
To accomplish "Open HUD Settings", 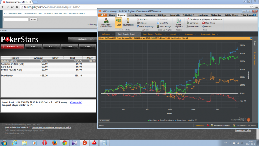I will tap(164, 26).
